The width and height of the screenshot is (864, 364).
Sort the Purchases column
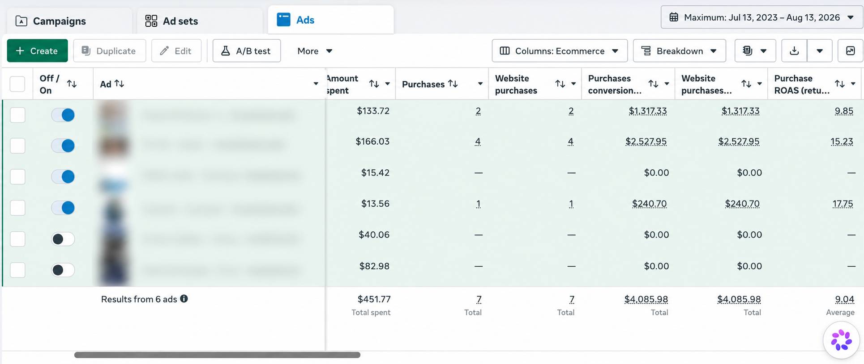(453, 84)
